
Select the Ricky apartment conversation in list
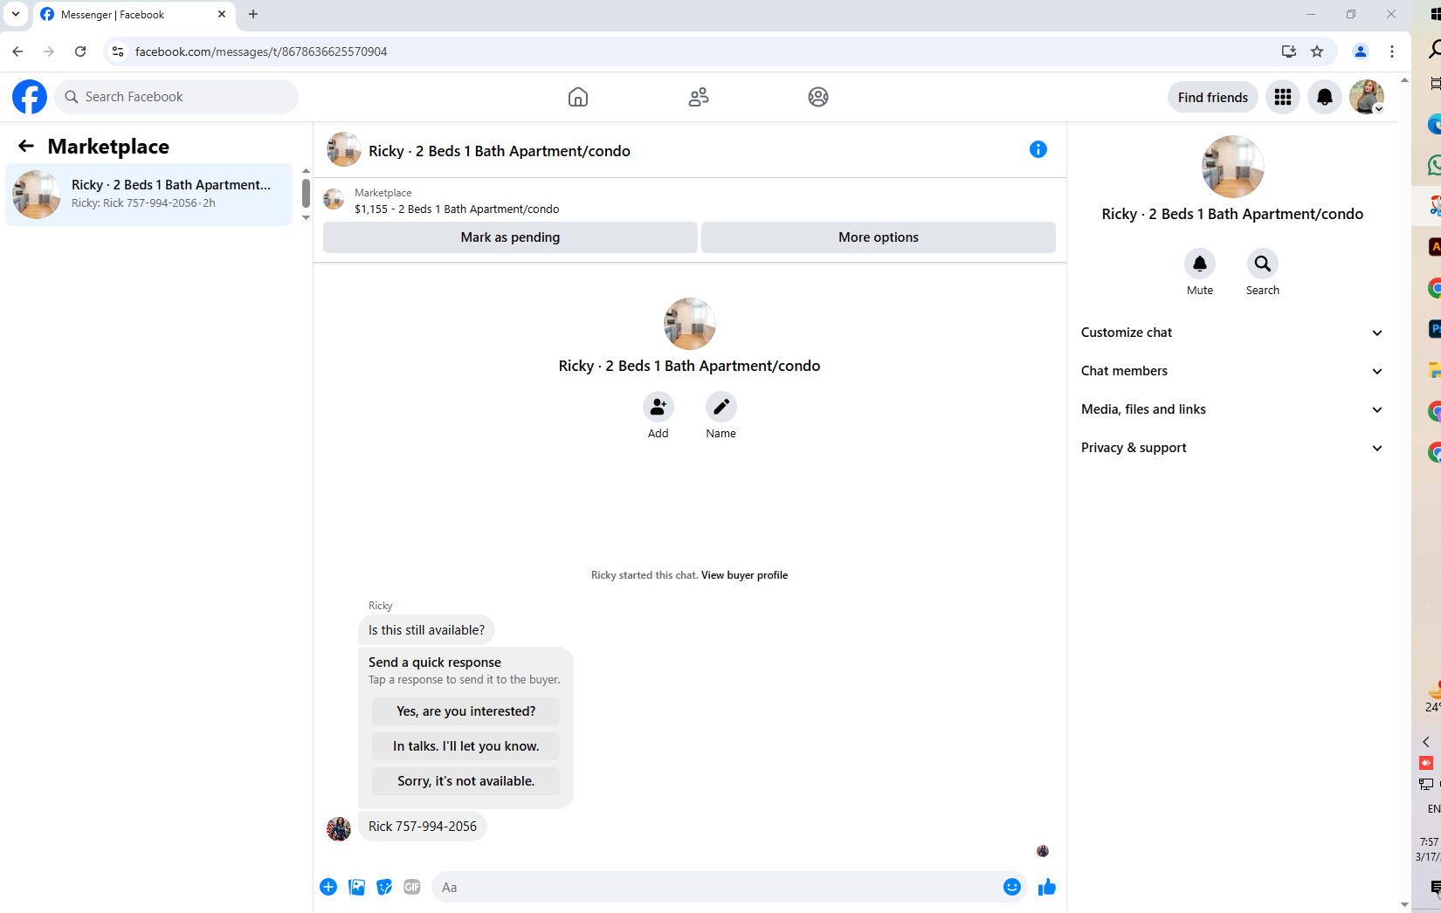pyautogui.click(x=149, y=194)
